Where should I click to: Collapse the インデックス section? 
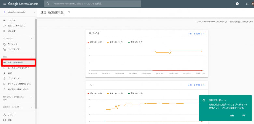tap(32, 39)
